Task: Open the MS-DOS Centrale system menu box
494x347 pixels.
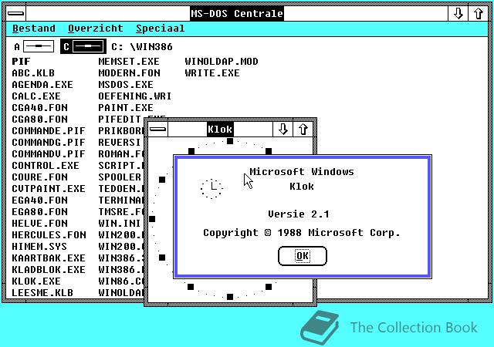Action: (x=15, y=14)
